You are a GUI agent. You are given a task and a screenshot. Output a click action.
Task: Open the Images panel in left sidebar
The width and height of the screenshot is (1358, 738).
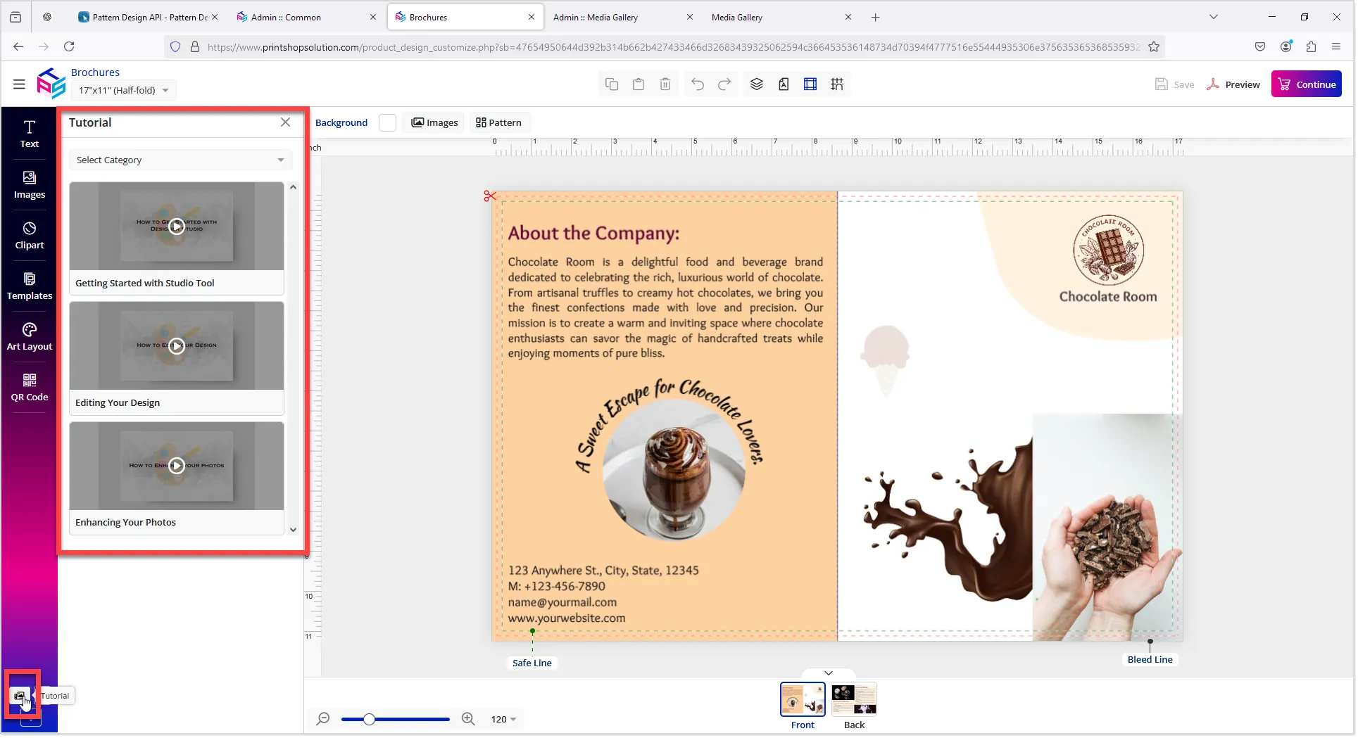pyautogui.click(x=29, y=184)
